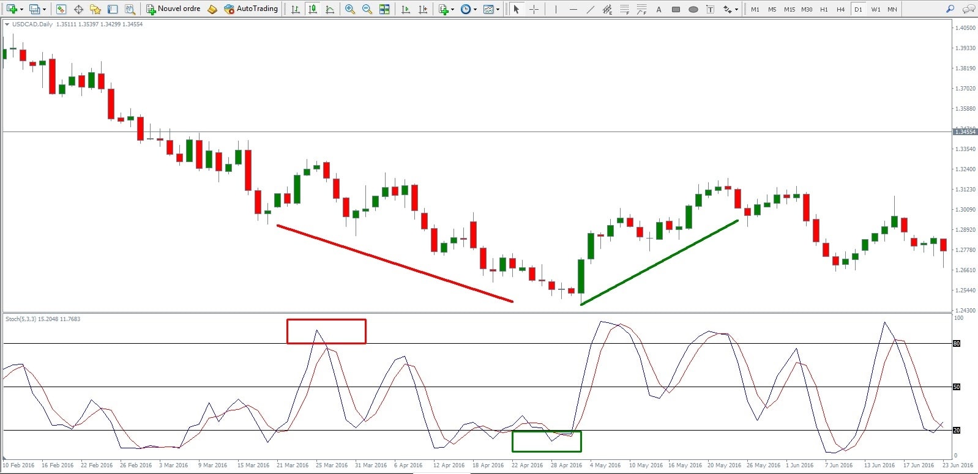Toggle chart shift from right border

pos(423,9)
